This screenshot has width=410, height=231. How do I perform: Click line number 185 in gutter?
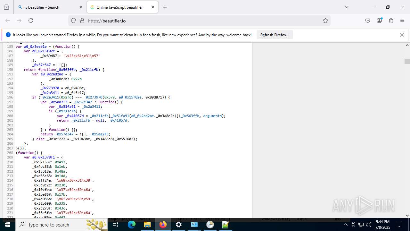(x=10, y=47)
